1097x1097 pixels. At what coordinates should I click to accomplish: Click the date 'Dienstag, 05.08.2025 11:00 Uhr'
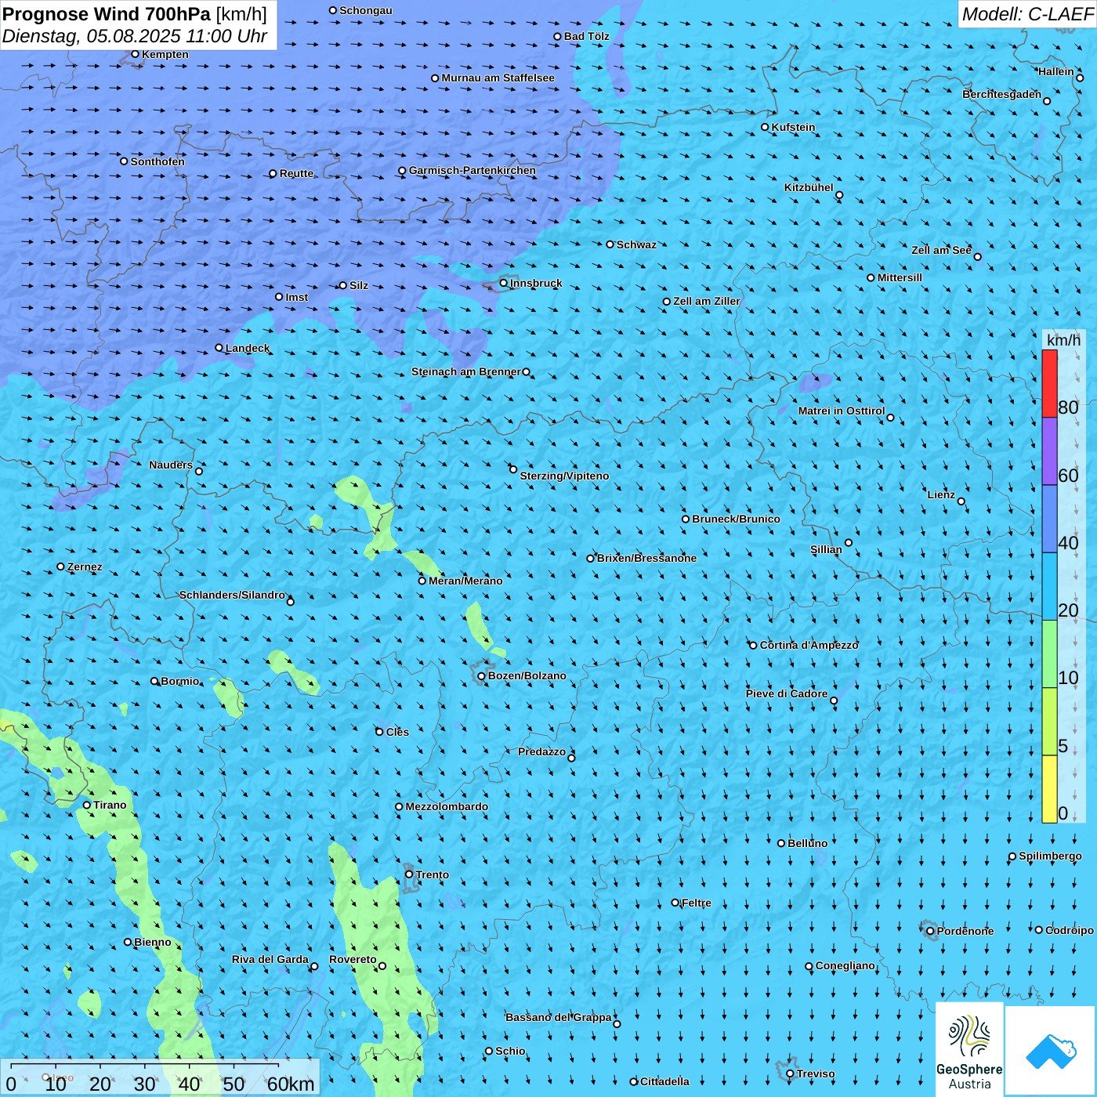click(135, 36)
